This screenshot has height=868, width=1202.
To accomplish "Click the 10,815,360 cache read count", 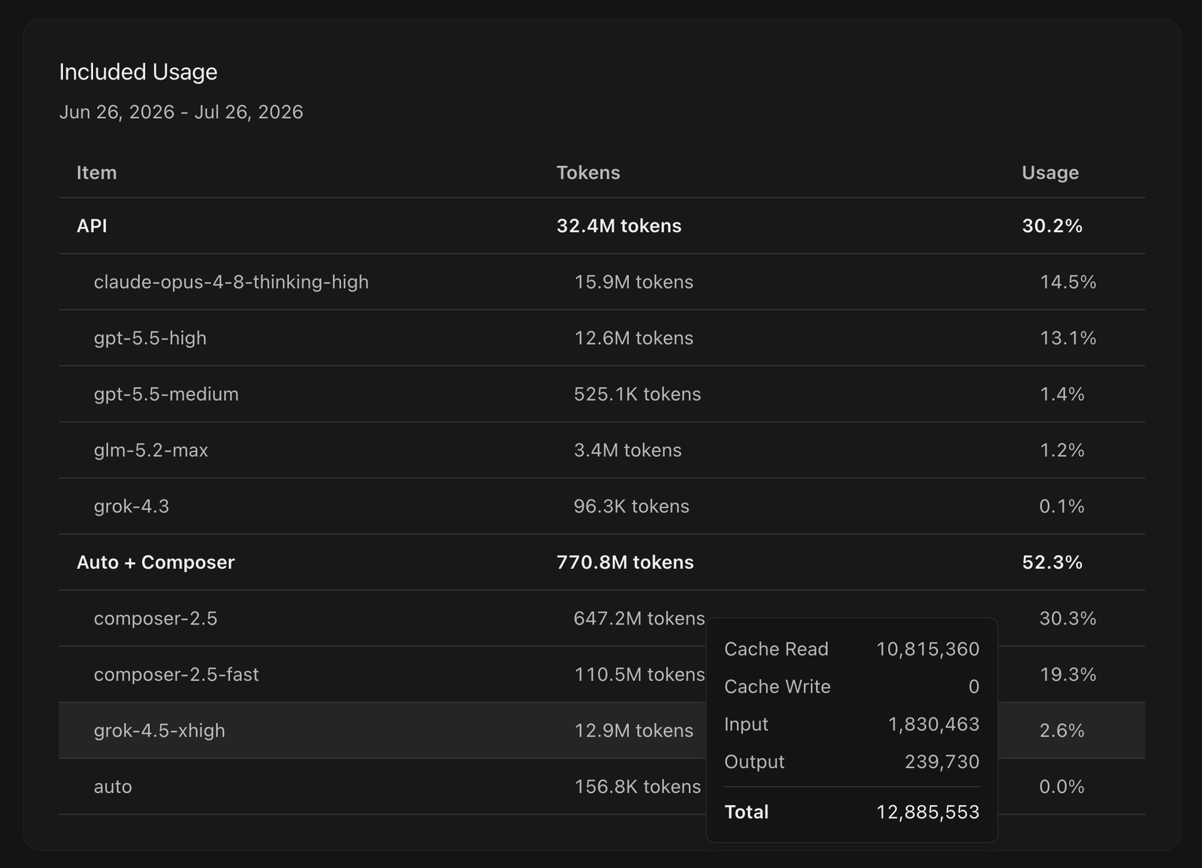I will (x=928, y=649).
